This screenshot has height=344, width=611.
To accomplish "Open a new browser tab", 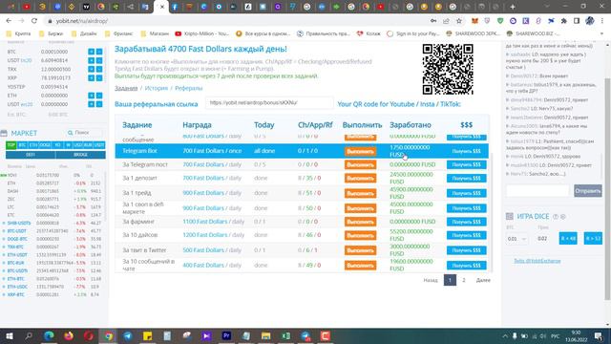I will coord(513,7).
